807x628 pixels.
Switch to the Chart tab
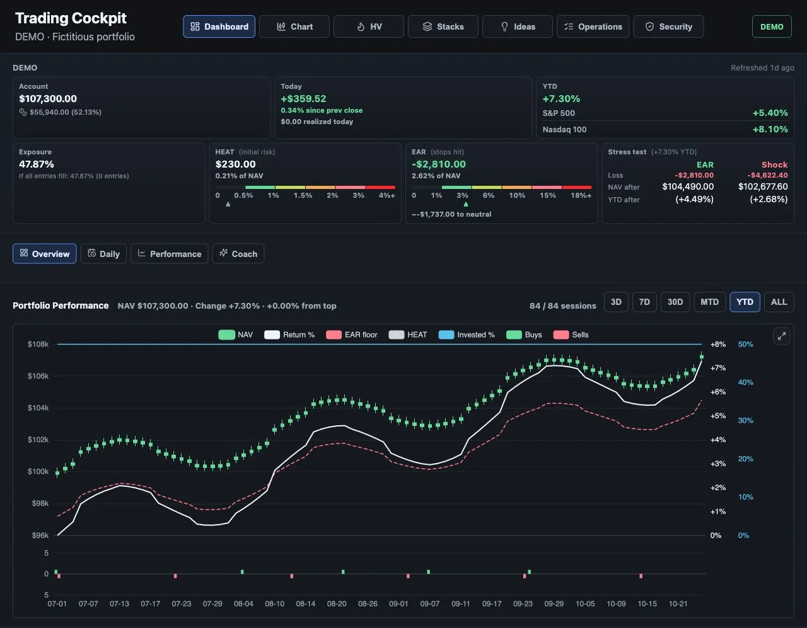(294, 26)
